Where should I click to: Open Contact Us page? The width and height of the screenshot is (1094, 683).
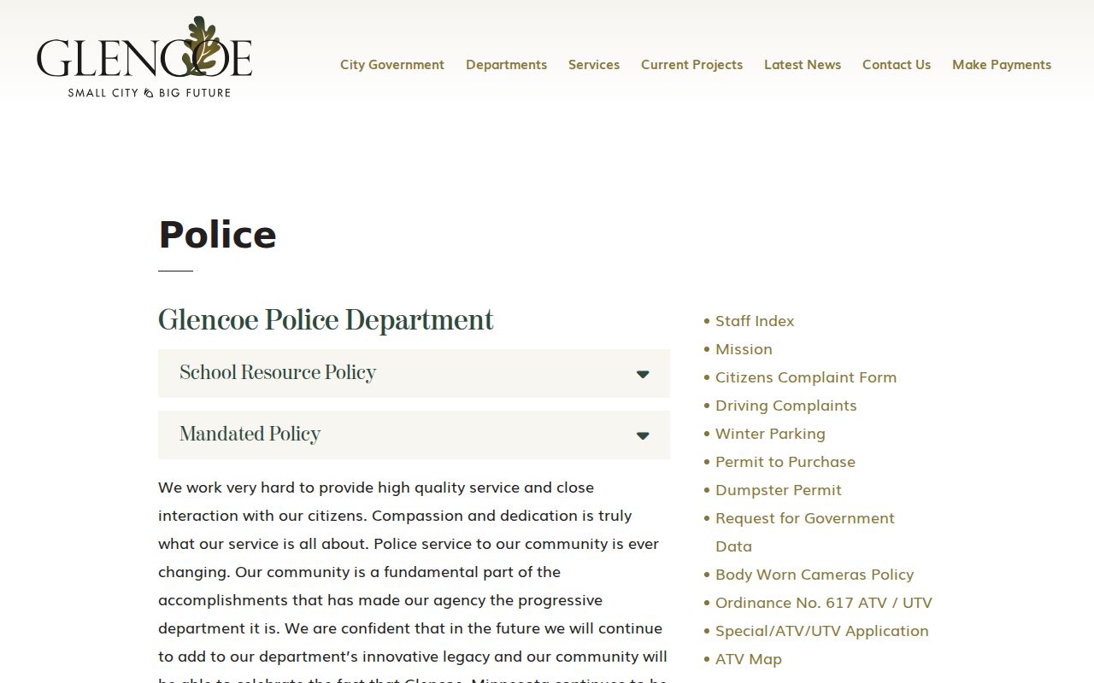[897, 65]
